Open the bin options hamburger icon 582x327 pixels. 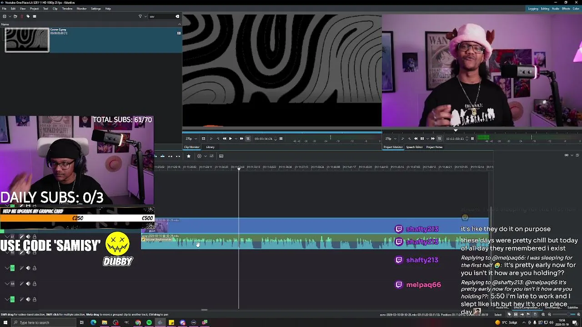(35, 16)
